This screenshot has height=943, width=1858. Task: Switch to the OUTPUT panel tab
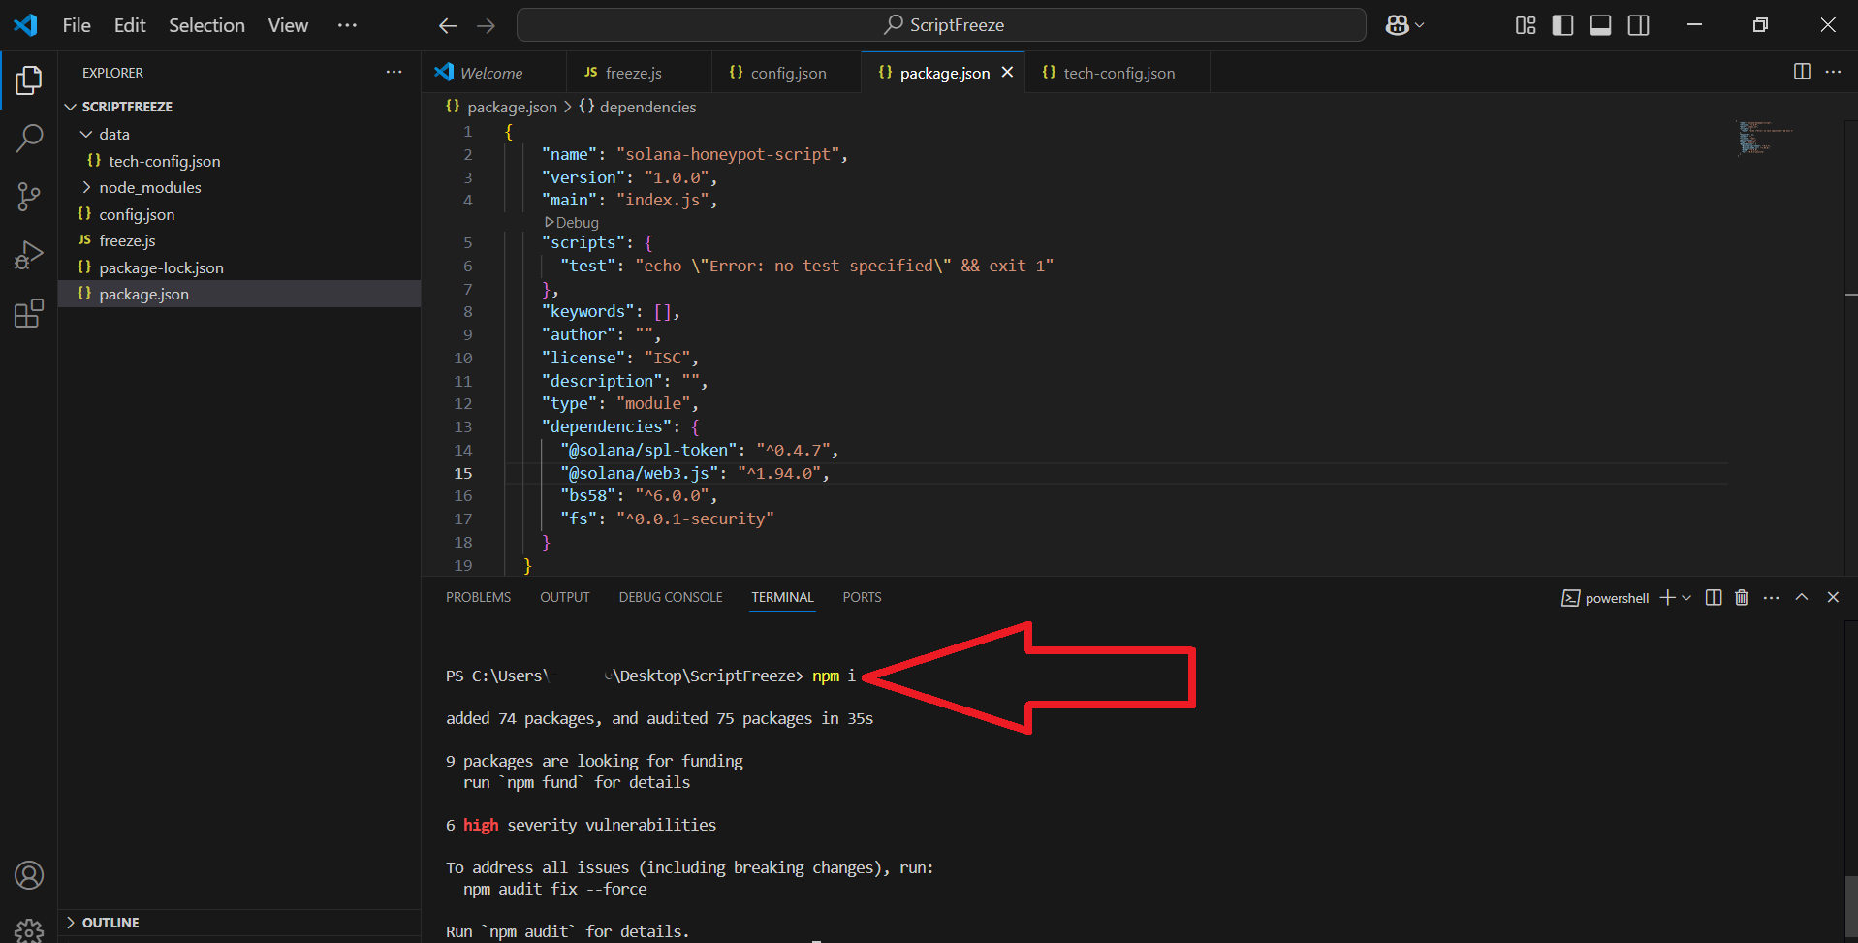(x=564, y=597)
